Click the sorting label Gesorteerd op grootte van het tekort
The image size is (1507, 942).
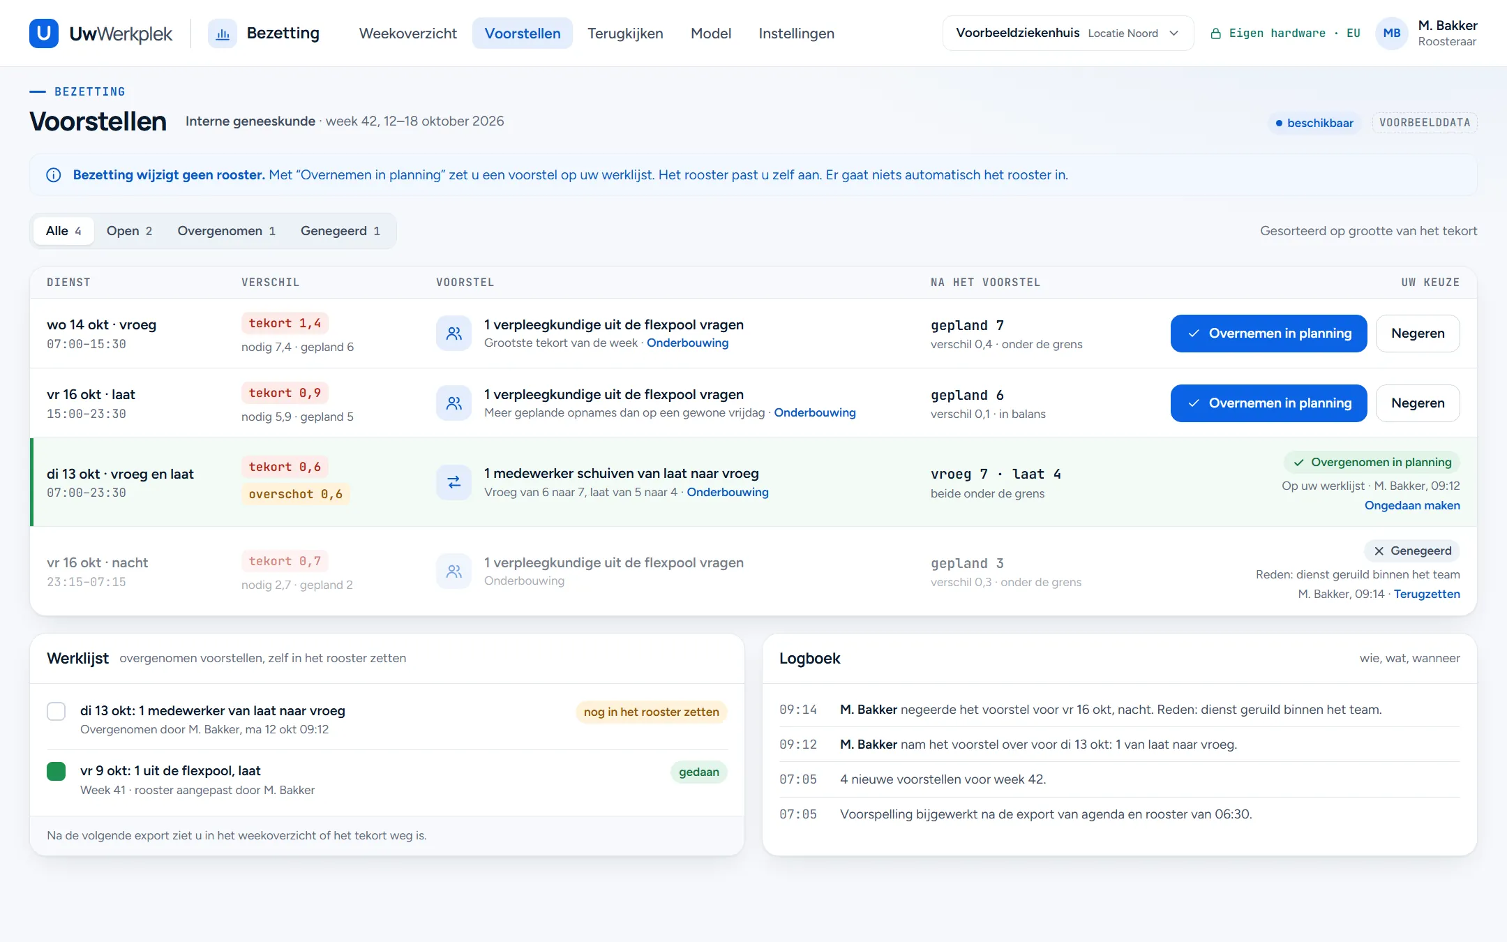[1368, 231]
